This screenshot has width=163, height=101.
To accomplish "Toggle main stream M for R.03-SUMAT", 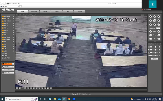I will click(x=13, y=21).
